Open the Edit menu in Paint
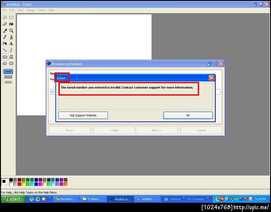Viewport: 271px width, 212px height. click(x=12, y=10)
